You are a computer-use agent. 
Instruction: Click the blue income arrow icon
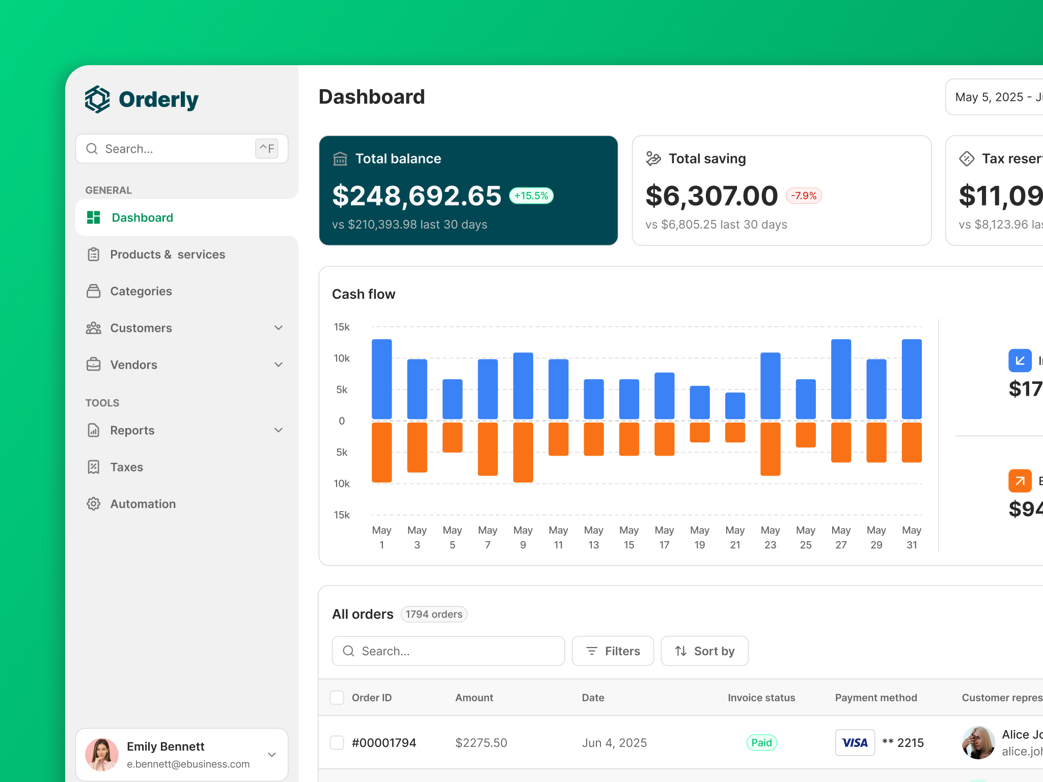coord(1020,360)
